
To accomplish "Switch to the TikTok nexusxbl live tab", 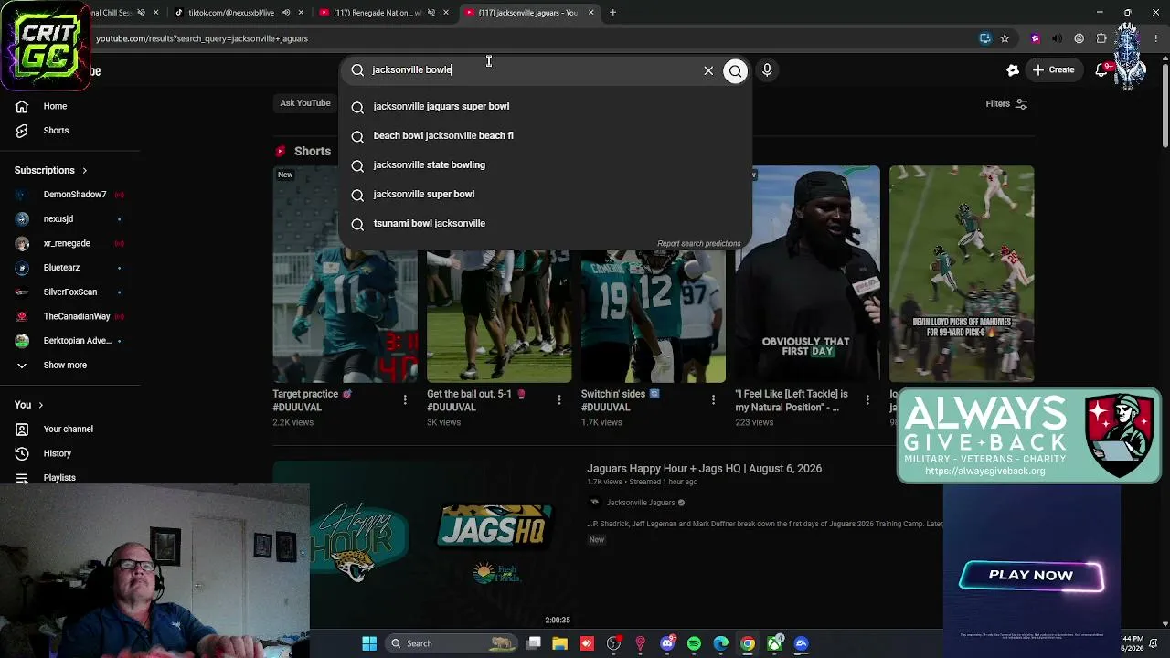I will pyautogui.click(x=230, y=13).
